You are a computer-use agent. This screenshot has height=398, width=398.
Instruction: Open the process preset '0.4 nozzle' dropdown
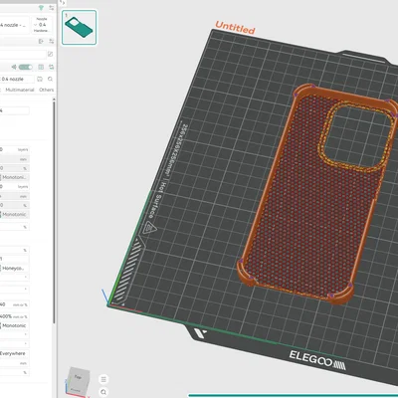pos(17,79)
